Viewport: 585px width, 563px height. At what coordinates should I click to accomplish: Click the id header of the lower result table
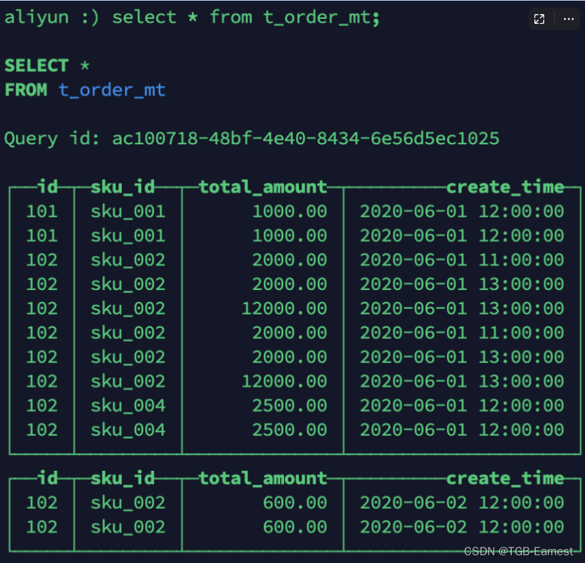click(x=47, y=478)
